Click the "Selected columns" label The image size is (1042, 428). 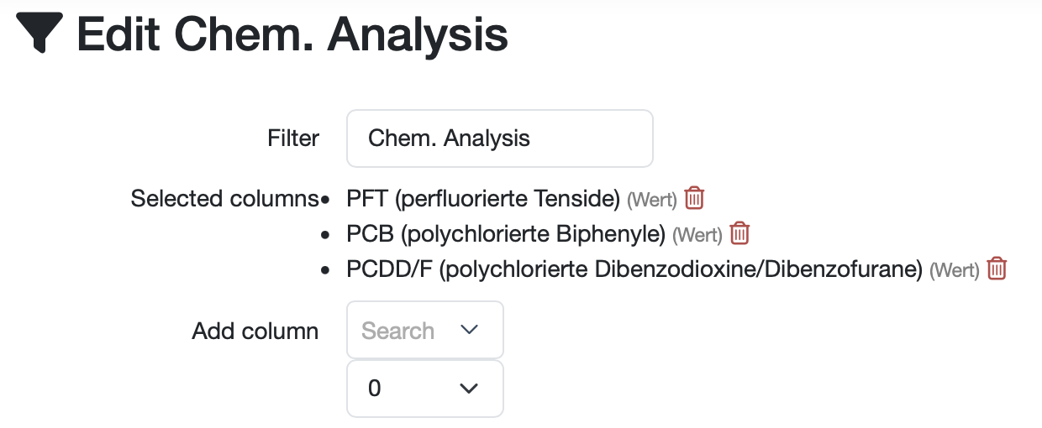pyautogui.click(x=225, y=200)
